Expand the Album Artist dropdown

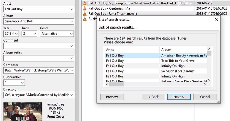coord(72,58)
